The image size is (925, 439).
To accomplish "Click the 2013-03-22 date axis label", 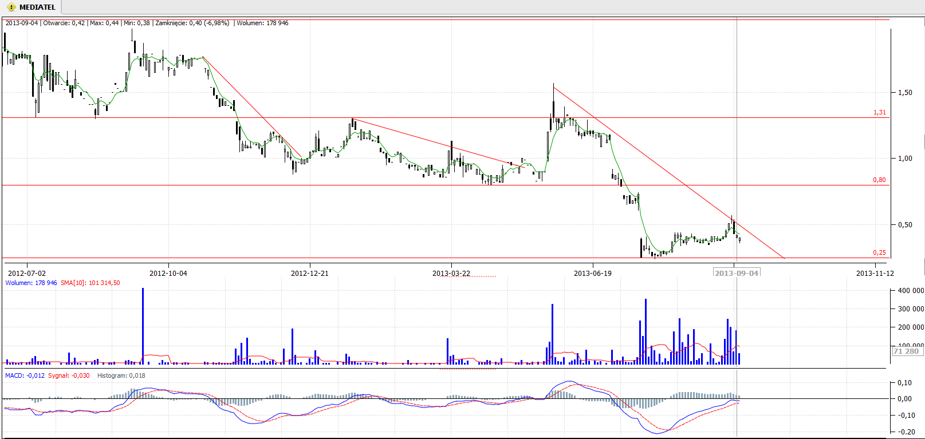I will click(x=451, y=273).
